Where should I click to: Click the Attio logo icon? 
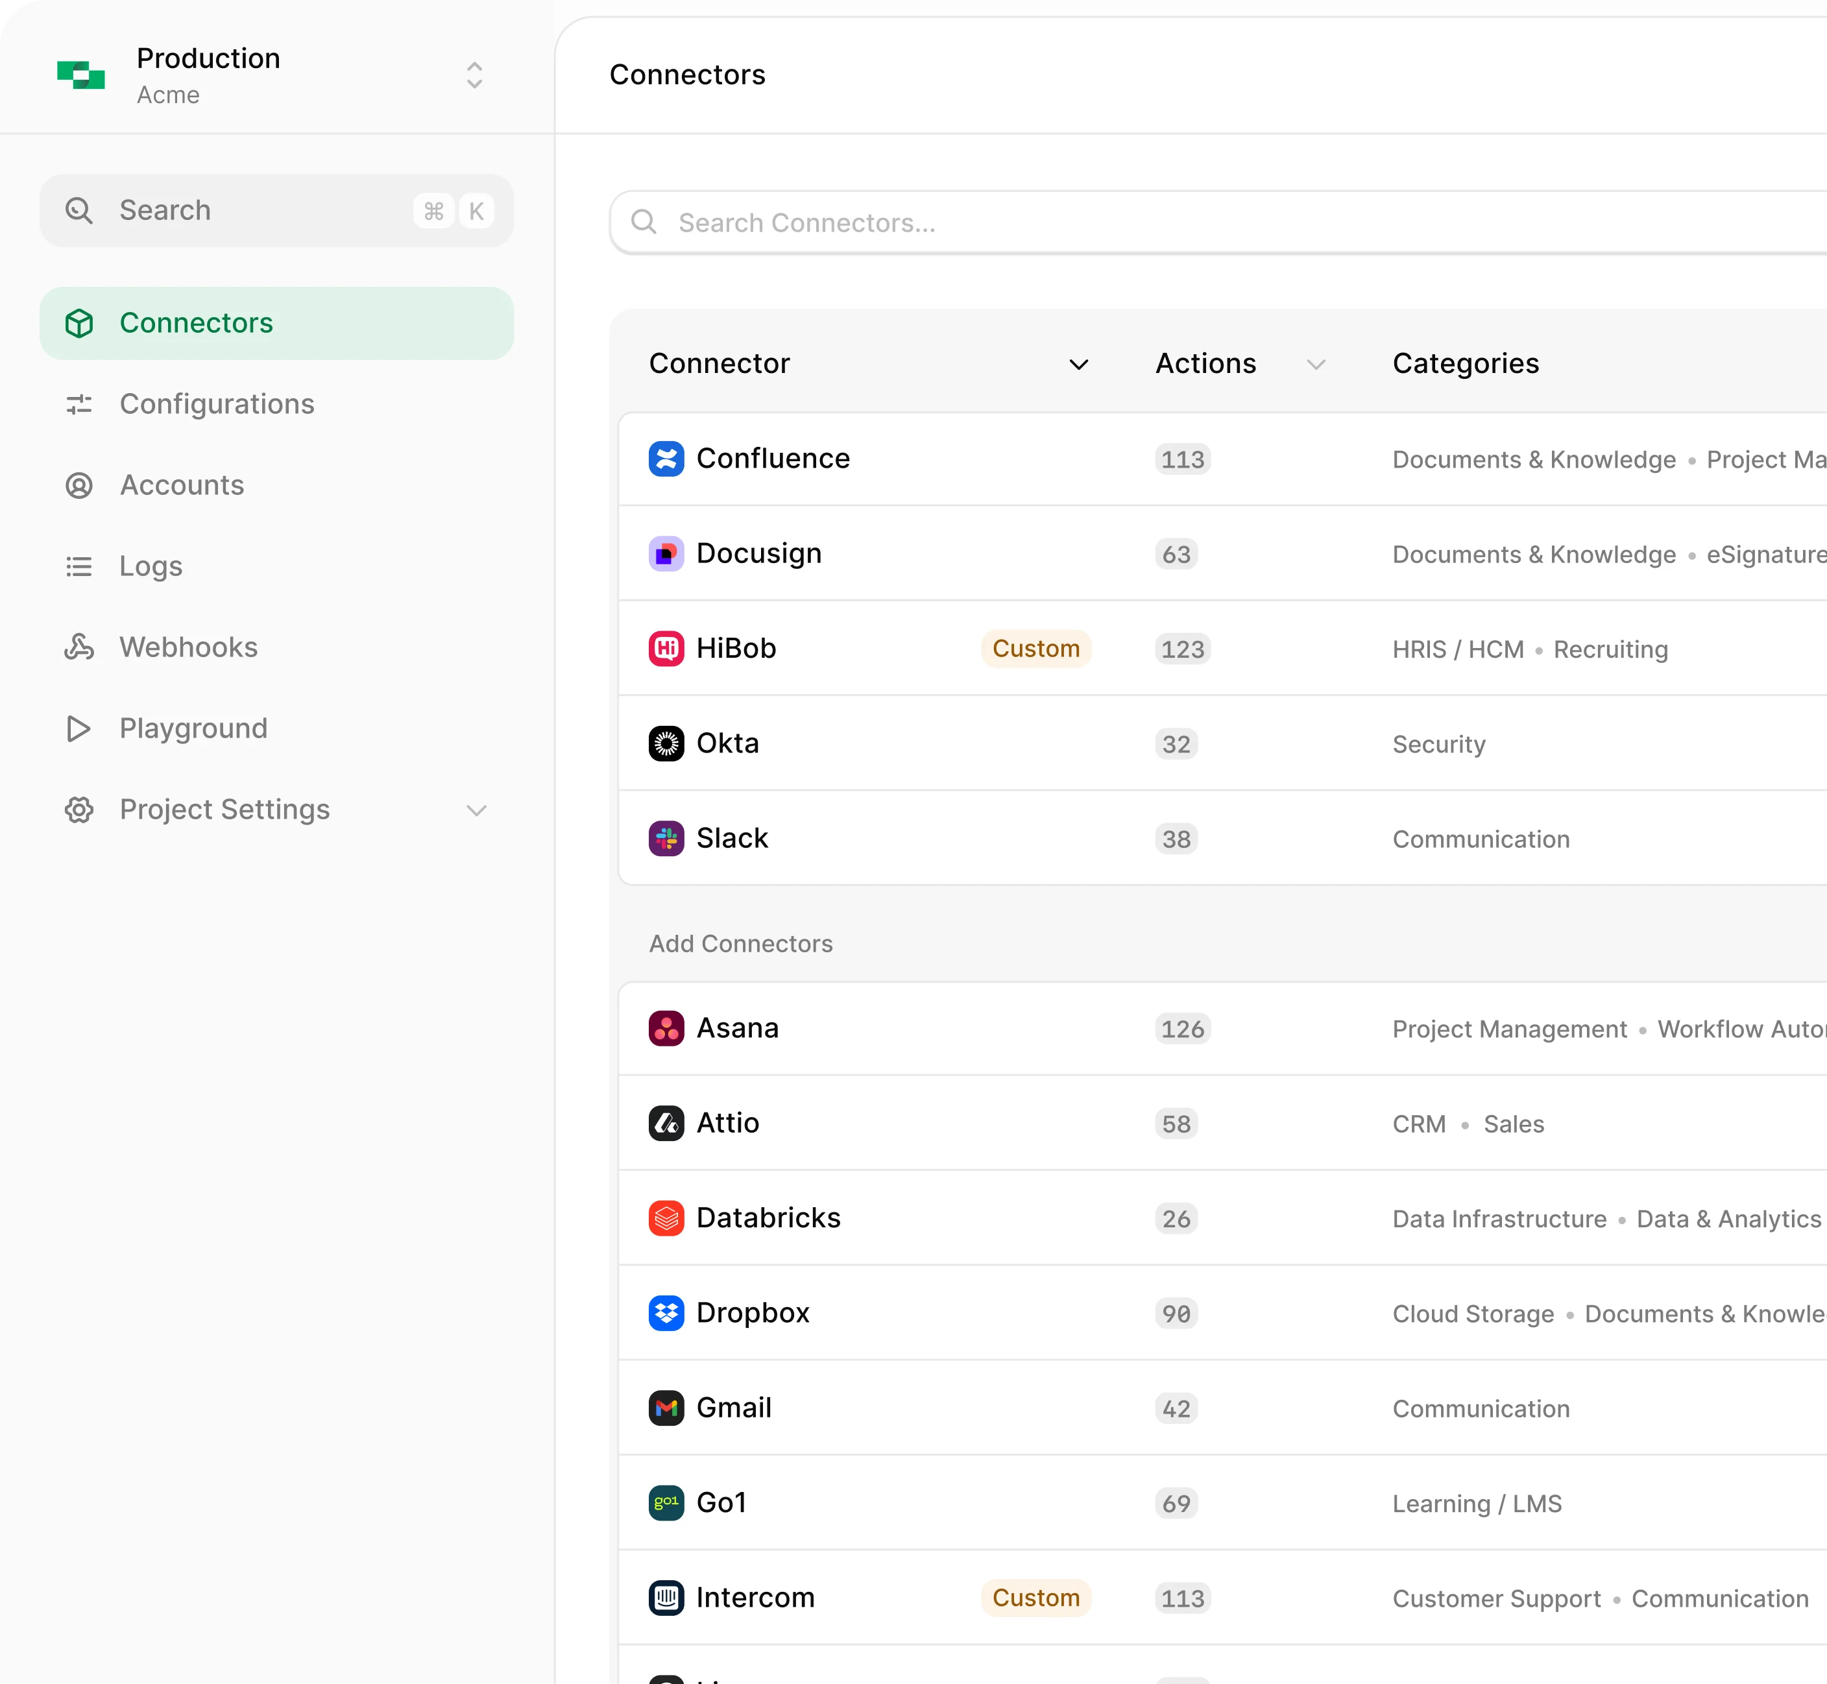point(666,1123)
